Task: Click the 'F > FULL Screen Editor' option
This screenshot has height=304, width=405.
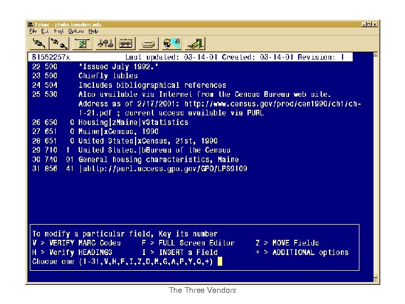Action: pyautogui.click(x=188, y=243)
